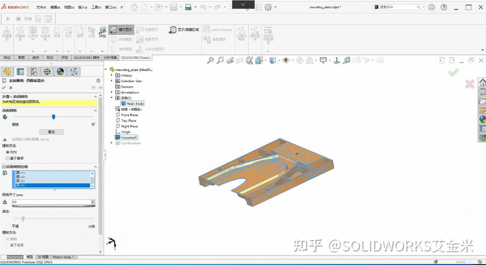
Task: Uncheck the 高级网格控制 checkbox
Action: [4, 166]
